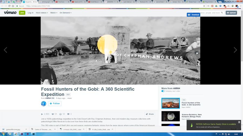Close the NVIDIA notification popup
This screenshot has width=243, height=136.
click(x=239, y=122)
